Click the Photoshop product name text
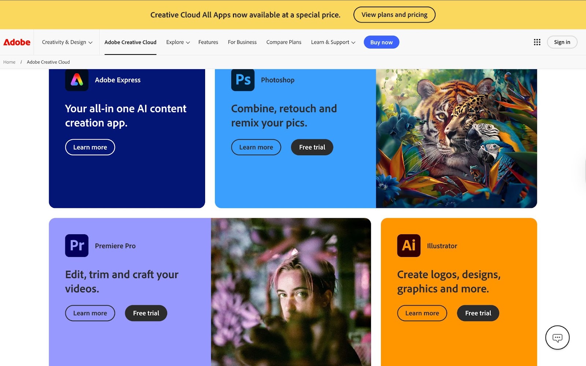Image resolution: width=586 pixels, height=366 pixels. 278,80
